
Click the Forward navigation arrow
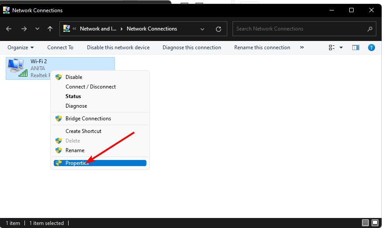coord(24,29)
